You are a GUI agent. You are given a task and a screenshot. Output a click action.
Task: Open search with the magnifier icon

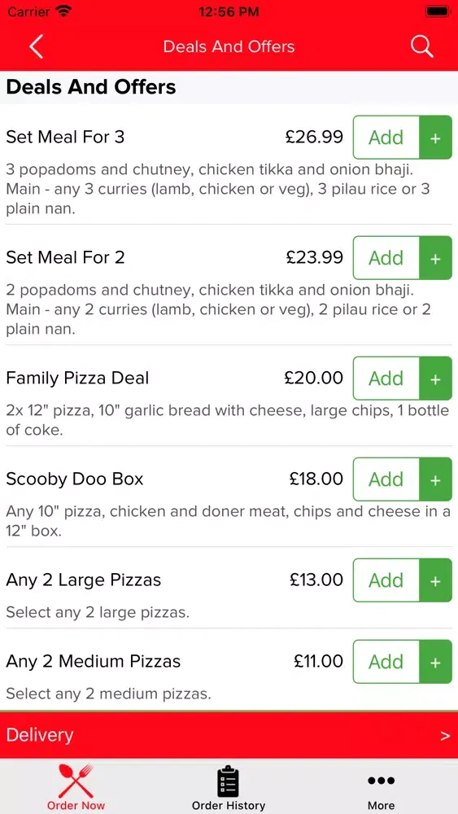tap(421, 46)
